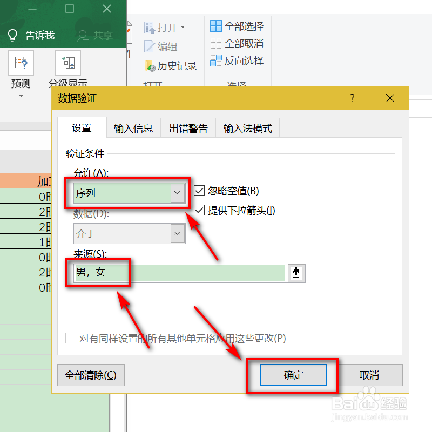Enable 对有同样设置的所有其他单元格应用这些更改
Screen dimensions: 432x432
pyautogui.click(x=70, y=339)
